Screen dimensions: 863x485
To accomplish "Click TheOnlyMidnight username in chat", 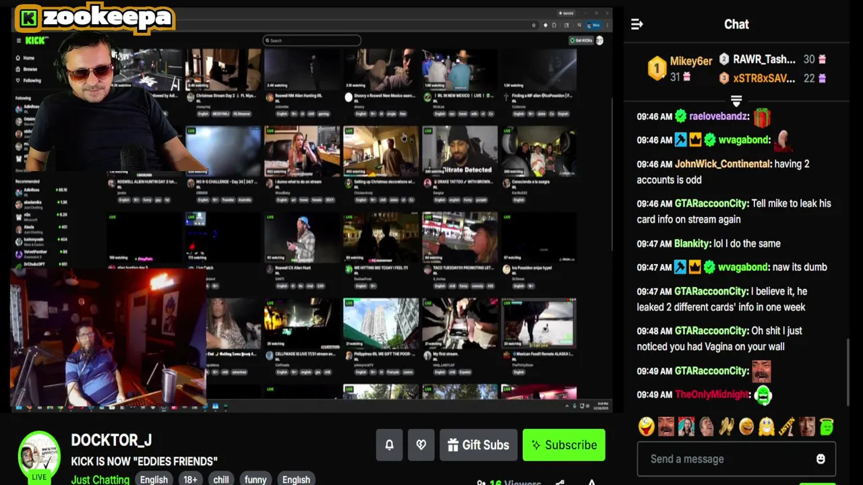I will [712, 394].
